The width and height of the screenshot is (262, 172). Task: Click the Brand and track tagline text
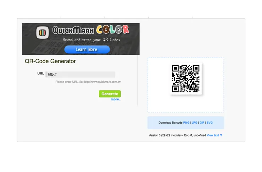tap(91, 40)
